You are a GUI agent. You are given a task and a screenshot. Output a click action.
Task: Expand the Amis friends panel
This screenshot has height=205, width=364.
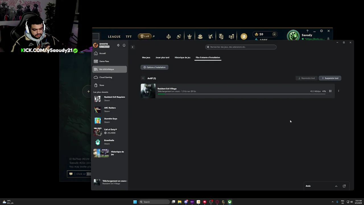pos(336,186)
